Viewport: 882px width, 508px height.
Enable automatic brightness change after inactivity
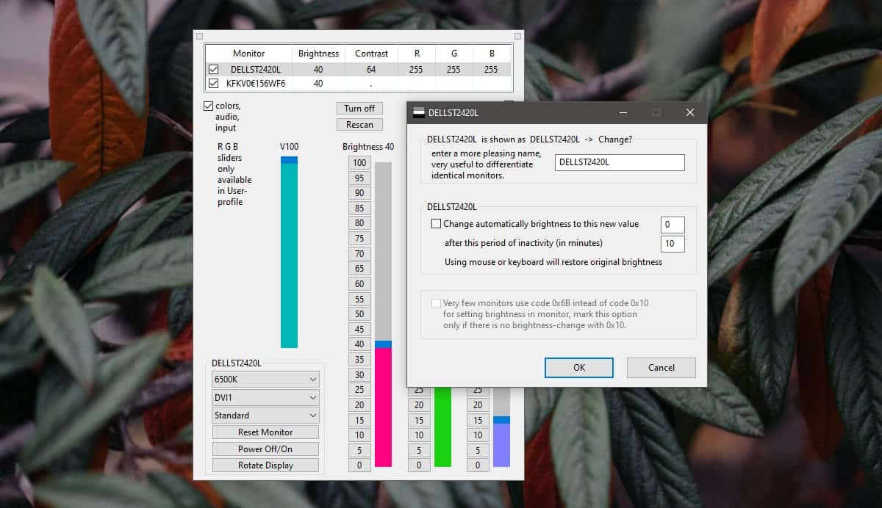click(435, 224)
